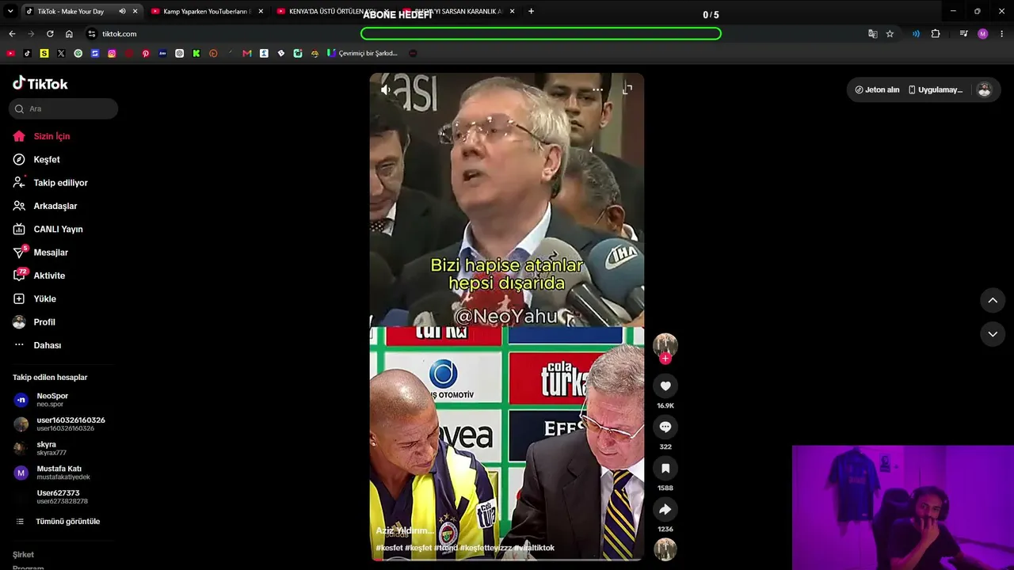
Task: Switch to KENYA'DA ÜSTÜ ÖRTÜLEN tab
Action: [333, 11]
